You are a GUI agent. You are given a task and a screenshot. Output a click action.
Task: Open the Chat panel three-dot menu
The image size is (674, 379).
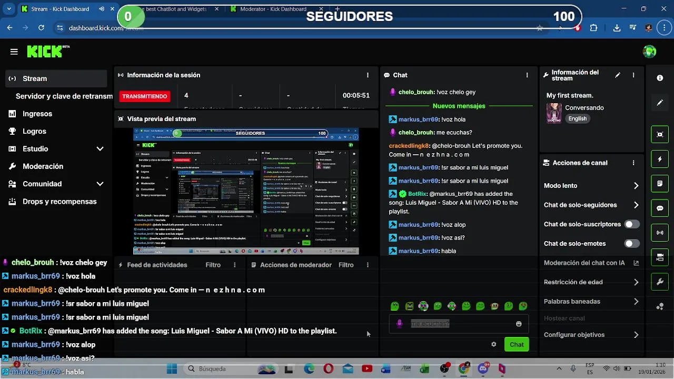pos(527,75)
